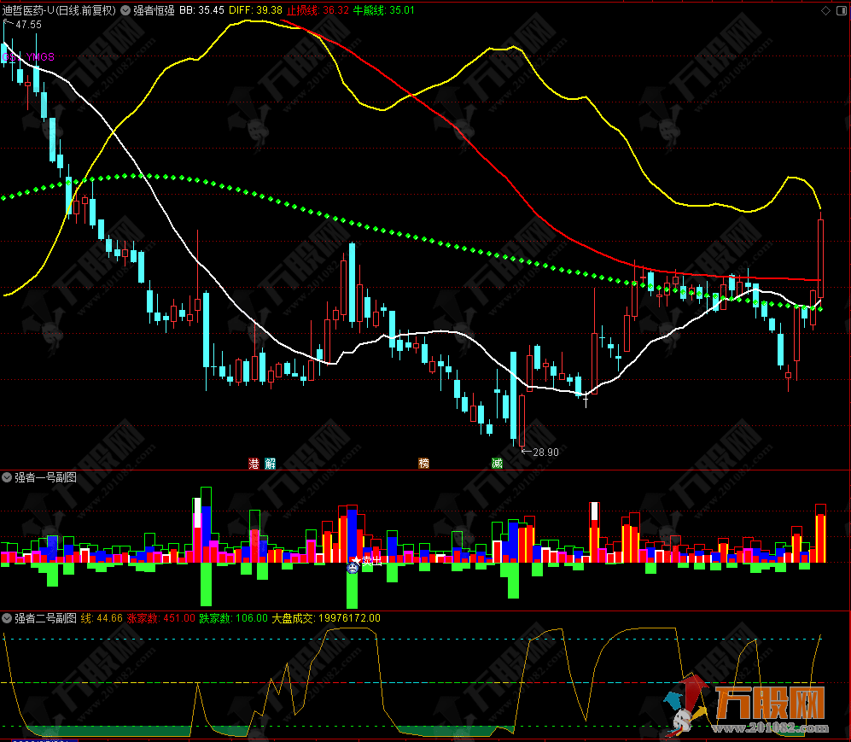
Task: Click the green 减 event marker
Action: click(497, 463)
